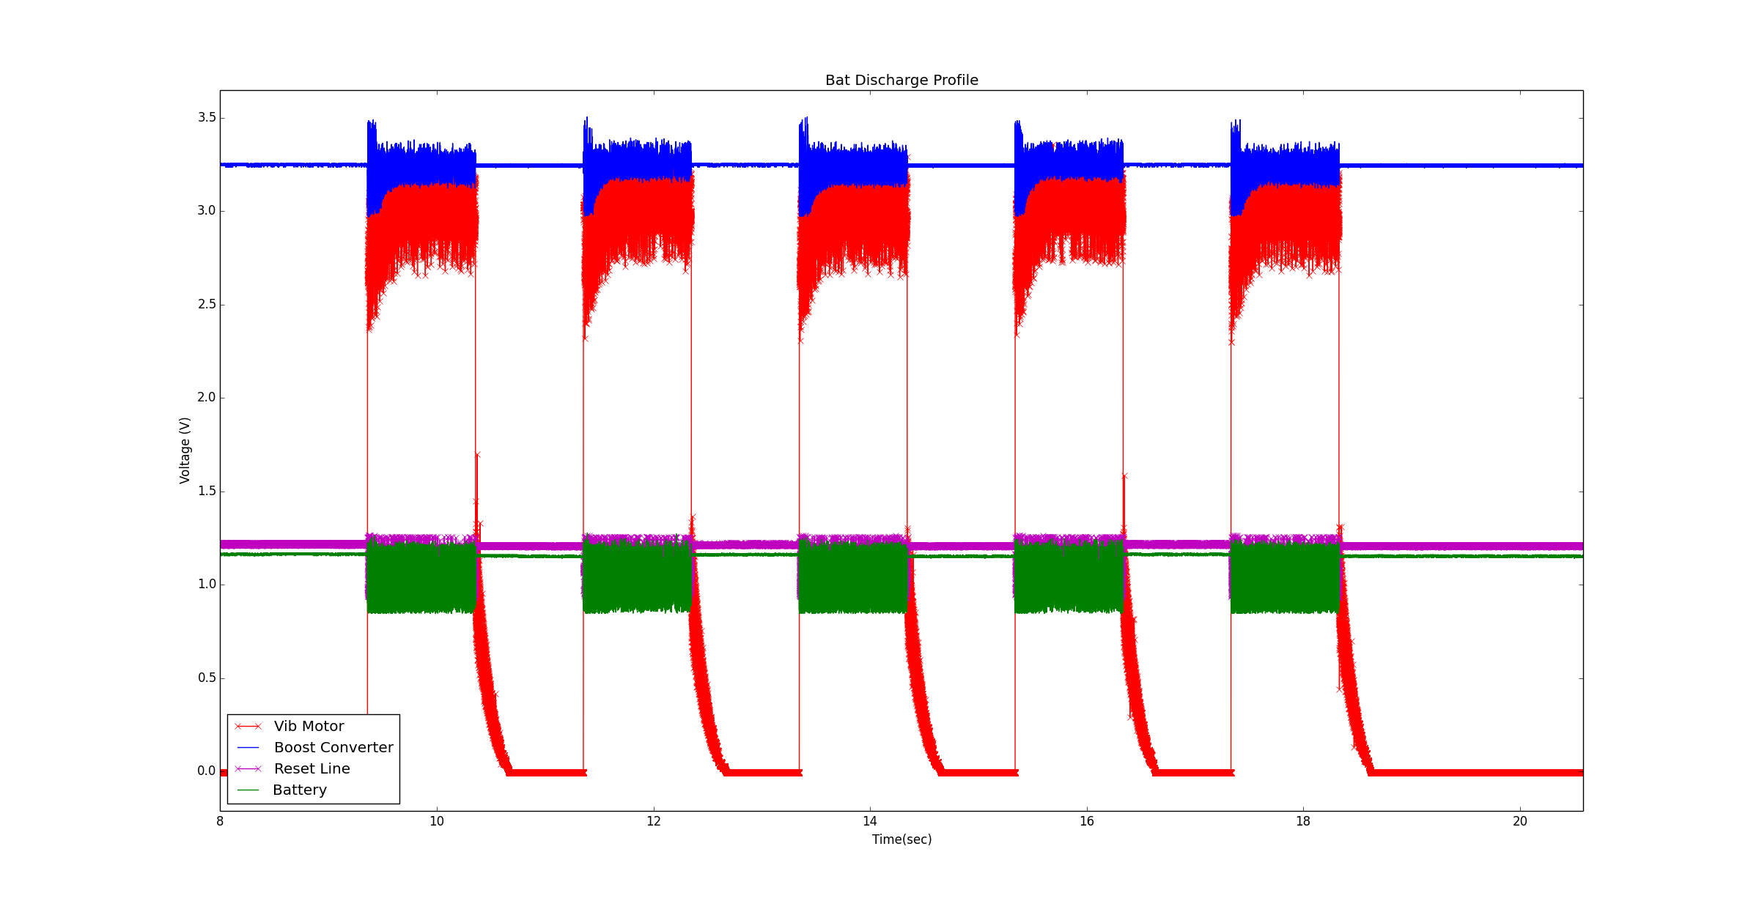Viewport: 1759px width, 901px height.
Task: Click the Vib Motor legend line marker
Action: [x=248, y=727]
